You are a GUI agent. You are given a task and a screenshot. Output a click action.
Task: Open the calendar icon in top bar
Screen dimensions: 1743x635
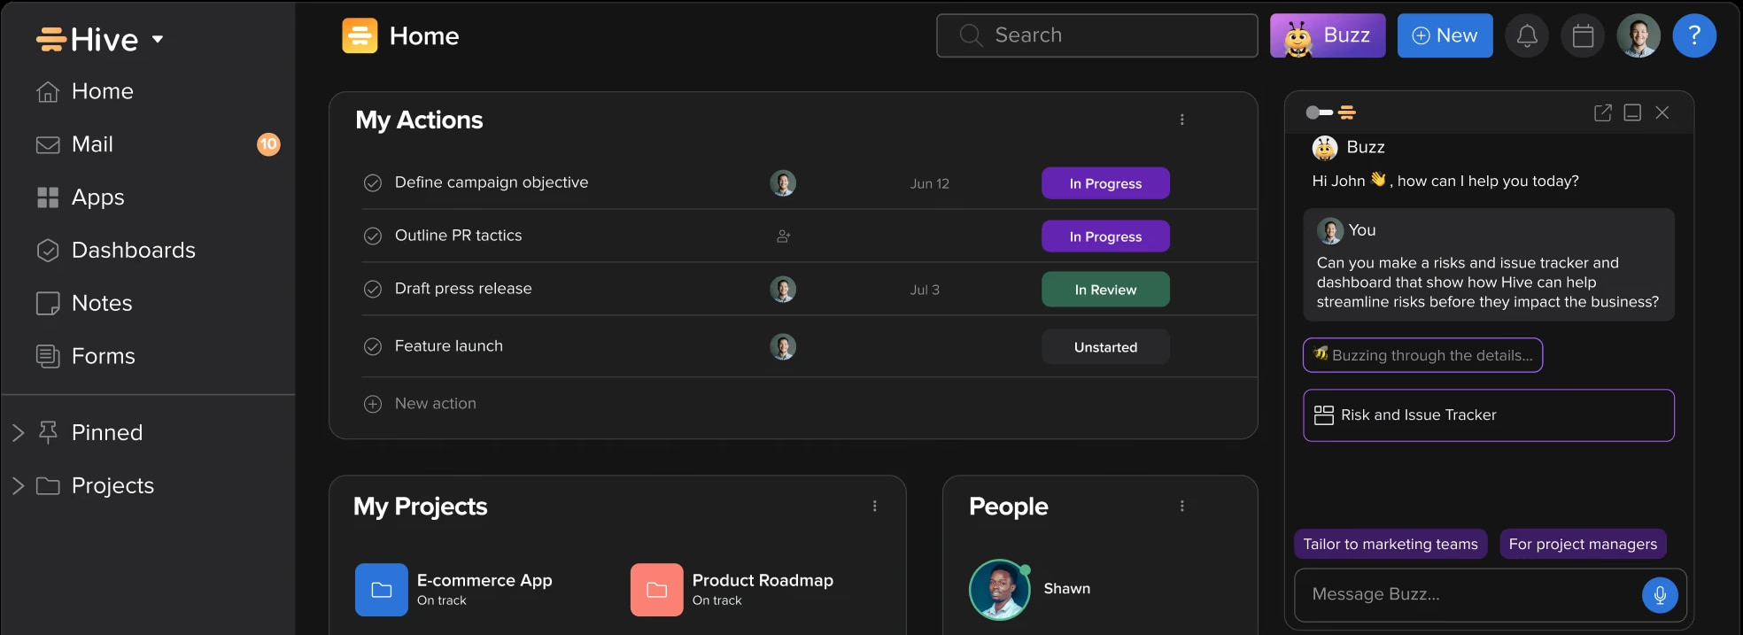pyautogui.click(x=1583, y=35)
